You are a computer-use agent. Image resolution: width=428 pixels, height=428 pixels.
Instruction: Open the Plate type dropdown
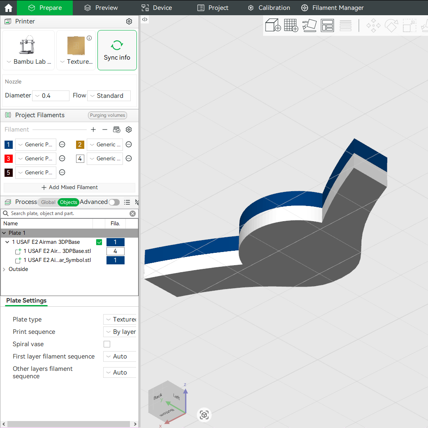point(120,319)
